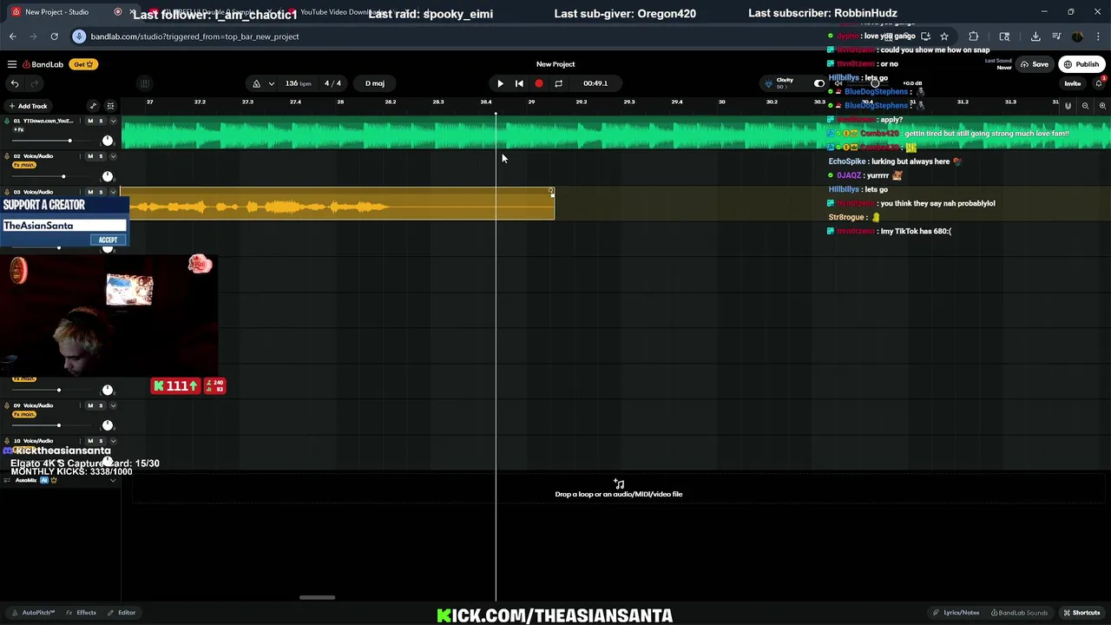Return playhead to start

(x=519, y=83)
